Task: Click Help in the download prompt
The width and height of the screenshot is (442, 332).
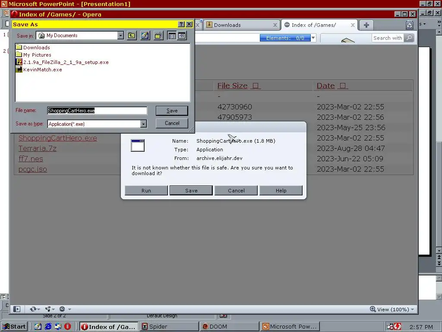Action: pyautogui.click(x=281, y=191)
